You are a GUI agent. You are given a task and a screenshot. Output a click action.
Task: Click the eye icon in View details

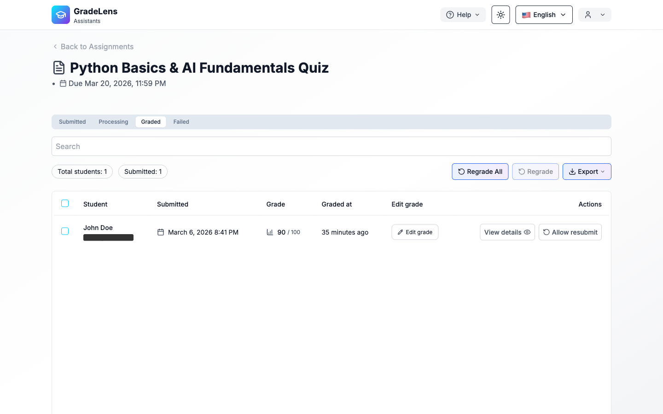click(x=527, y=232)
